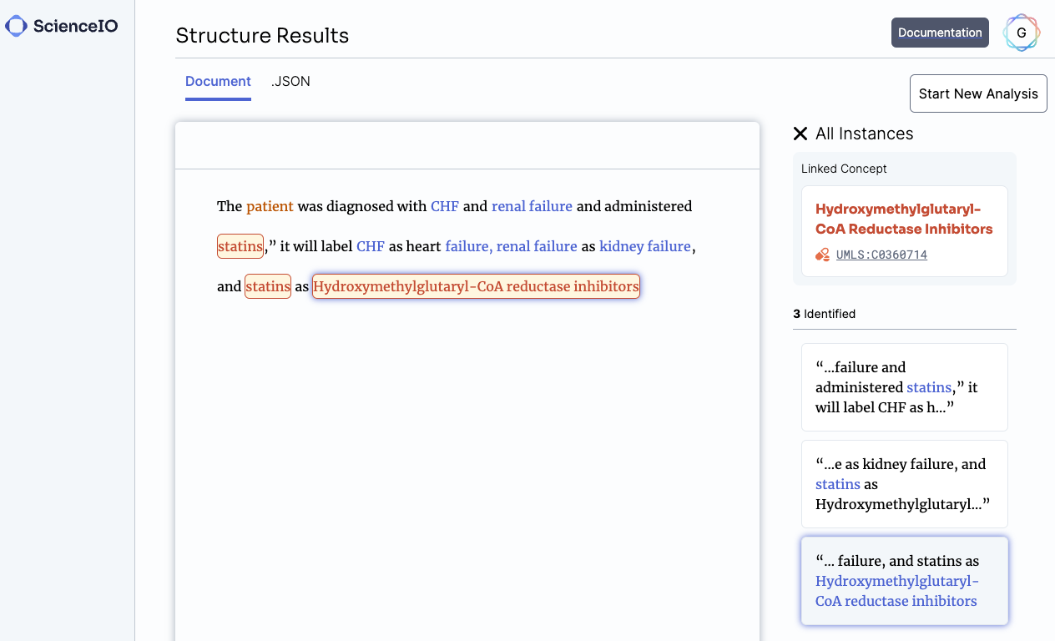Click the pill icon beside the UMLS code
This screenshot has height=641, width=1055.
(x=820, y=255)
